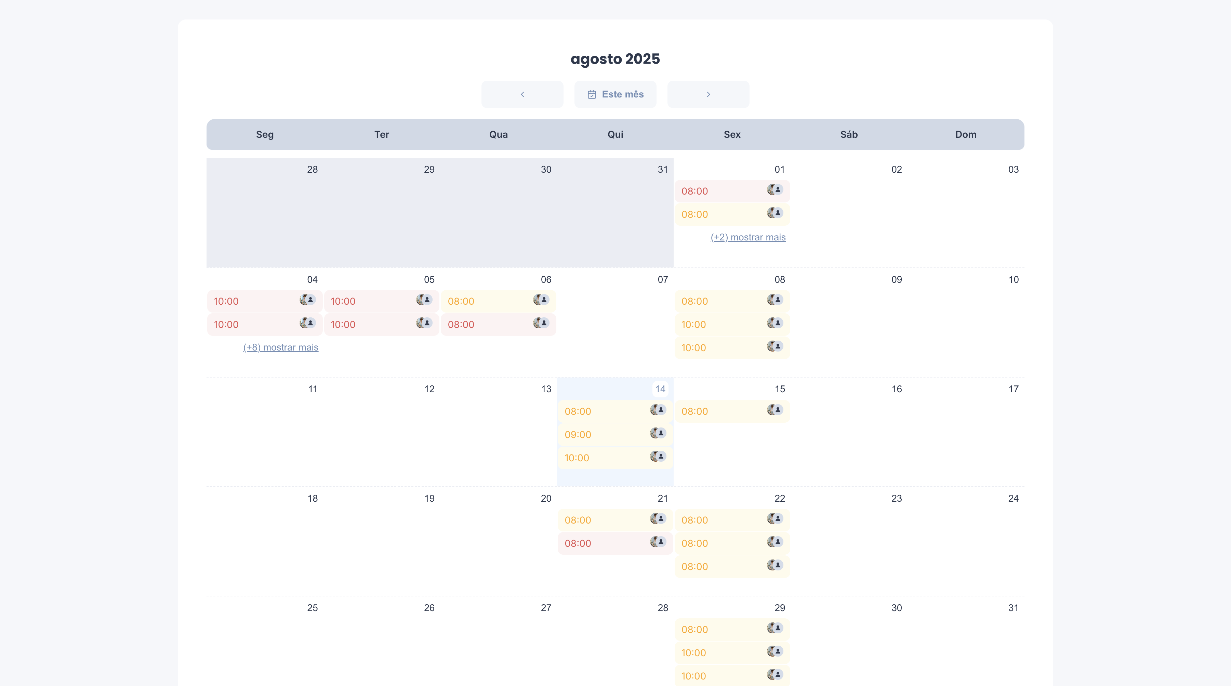Open the 08:00 event on August 21
Image resolution: width=1231 pixels, height=686 pixels.
pyautogui.click(x=607, y=520)
